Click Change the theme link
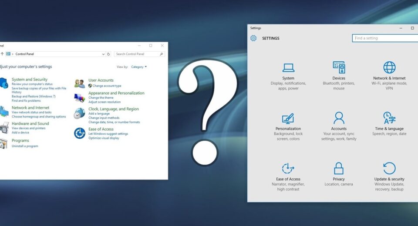This screenshot has height=226, width=418. coord(101,98)
